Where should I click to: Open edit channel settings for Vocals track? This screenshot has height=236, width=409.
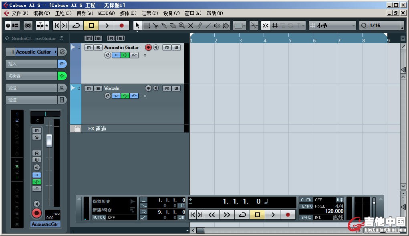pyautogui.click(x=107, y=96)
